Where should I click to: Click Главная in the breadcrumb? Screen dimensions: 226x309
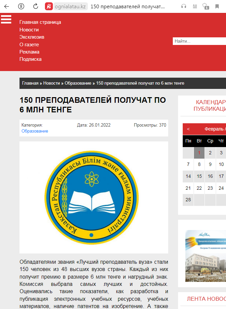point(30,83)
